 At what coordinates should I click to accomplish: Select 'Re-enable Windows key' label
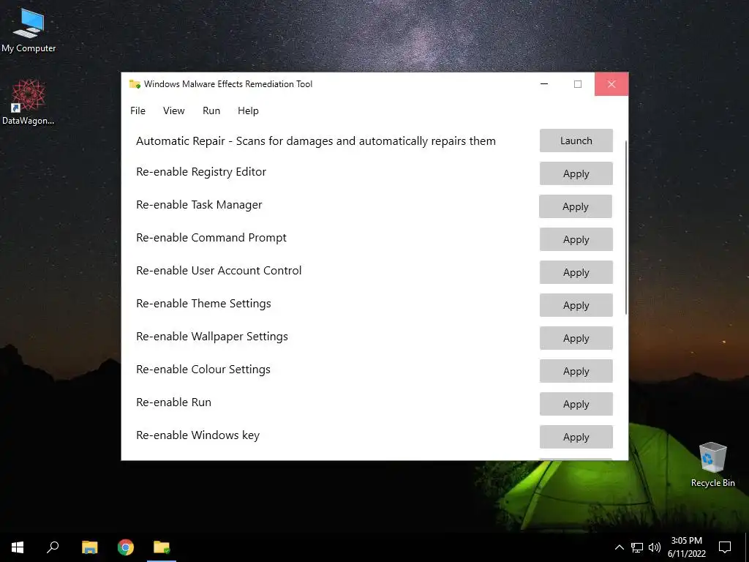pyautogui.click(x=197, y=436)
